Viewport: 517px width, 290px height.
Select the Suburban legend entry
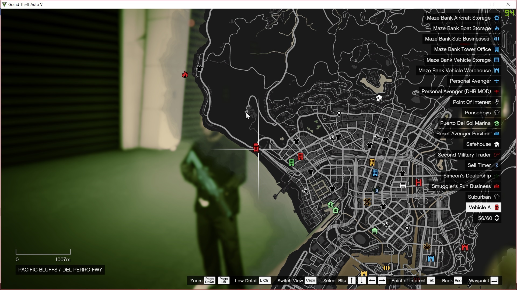click(483, 197)
